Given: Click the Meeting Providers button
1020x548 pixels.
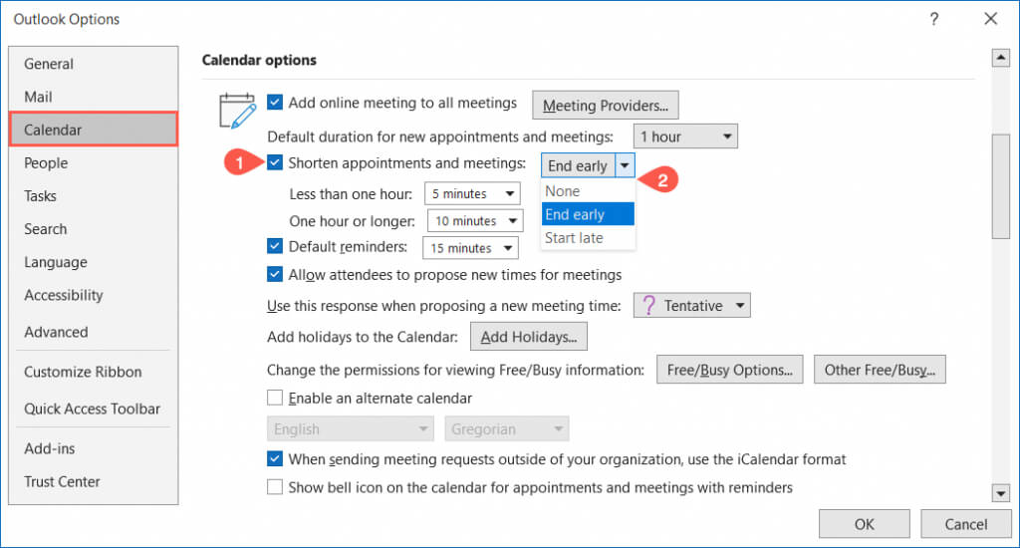Looking at the screenshot, I should [x=606, y=105].
